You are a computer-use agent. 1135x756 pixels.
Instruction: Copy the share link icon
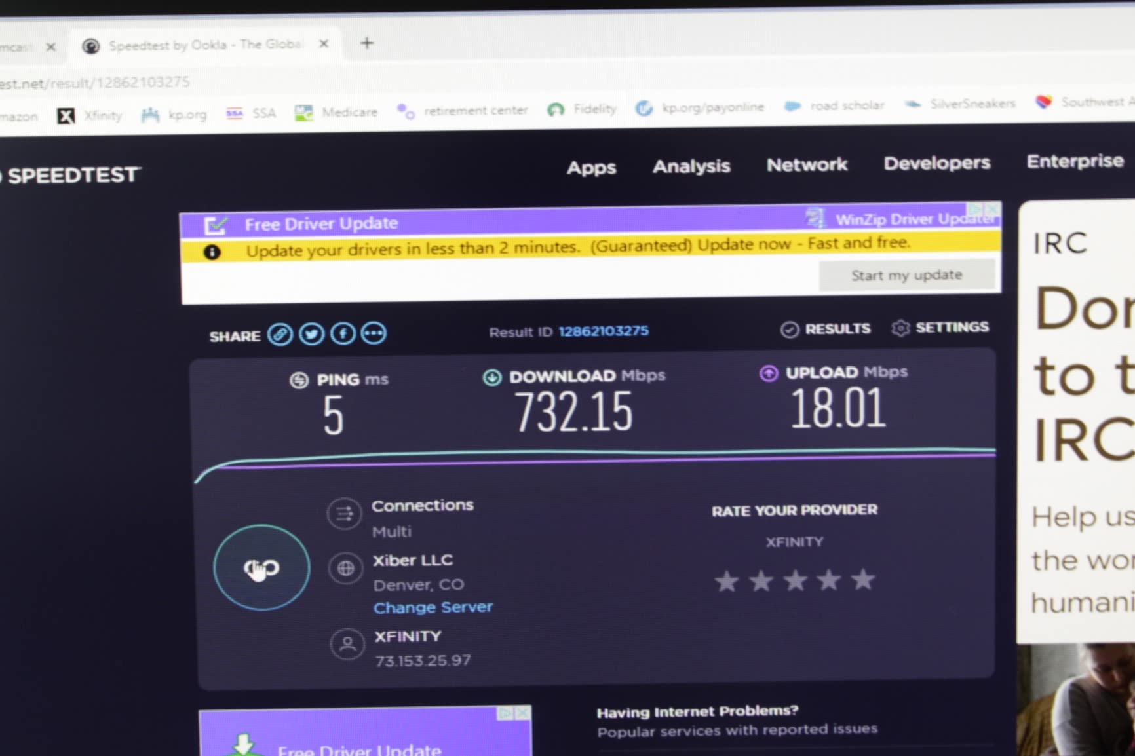280,334
